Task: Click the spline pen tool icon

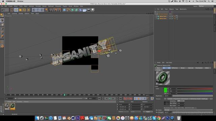Action: tap(68, 10)
